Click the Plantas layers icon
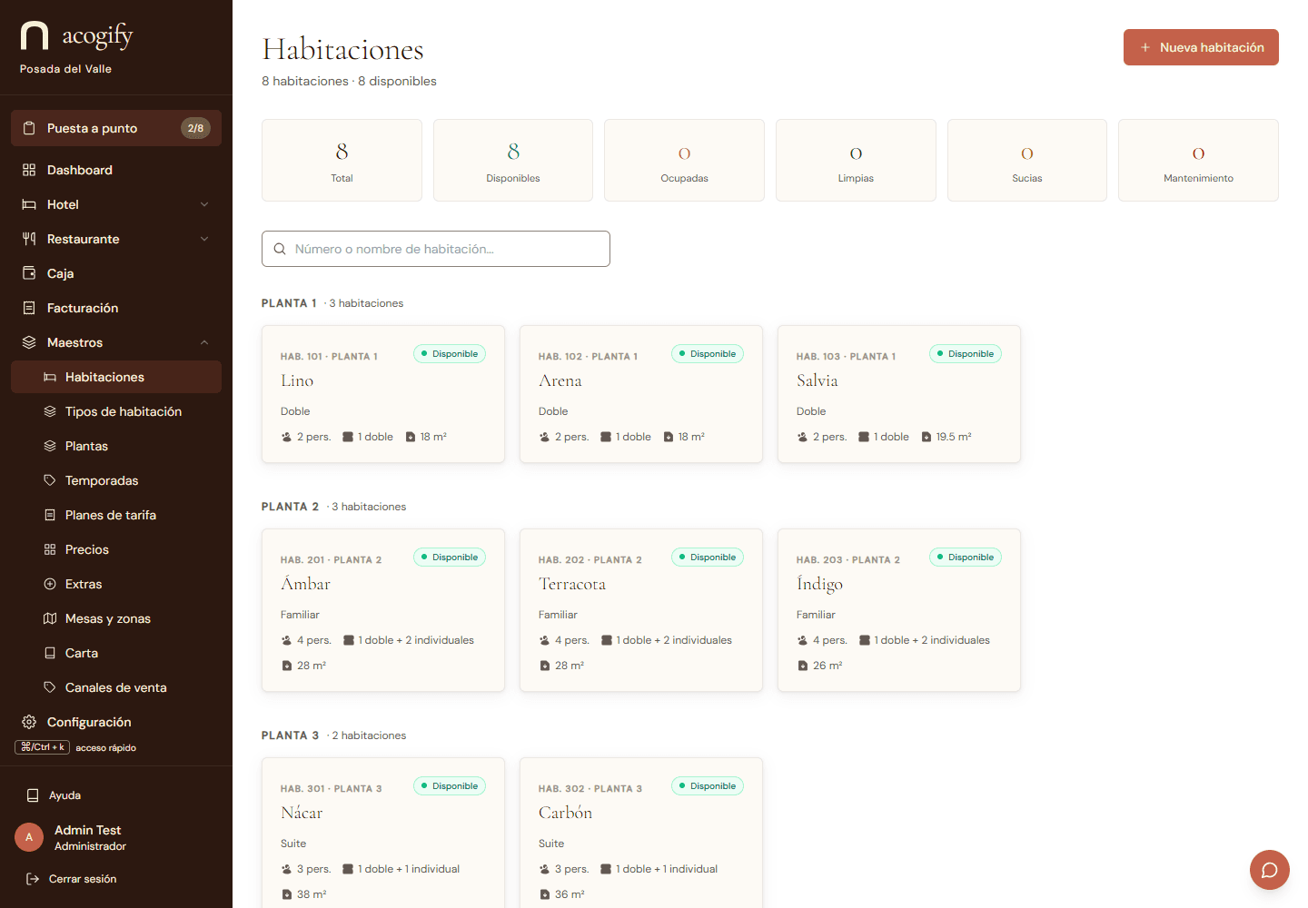Image resolution: width=1308 pixels, height=908 pixels. tap(50, 446)
